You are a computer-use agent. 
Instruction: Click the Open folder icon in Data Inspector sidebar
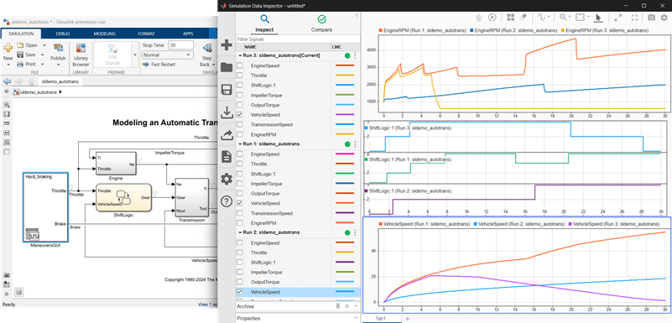point(226,67)
